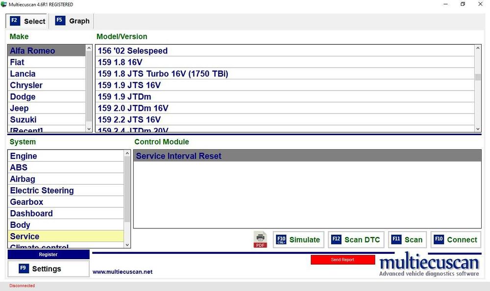The width and height of the screenshot is (490, 291).
Task: Run Scan DTC
Action: [356, 240]
